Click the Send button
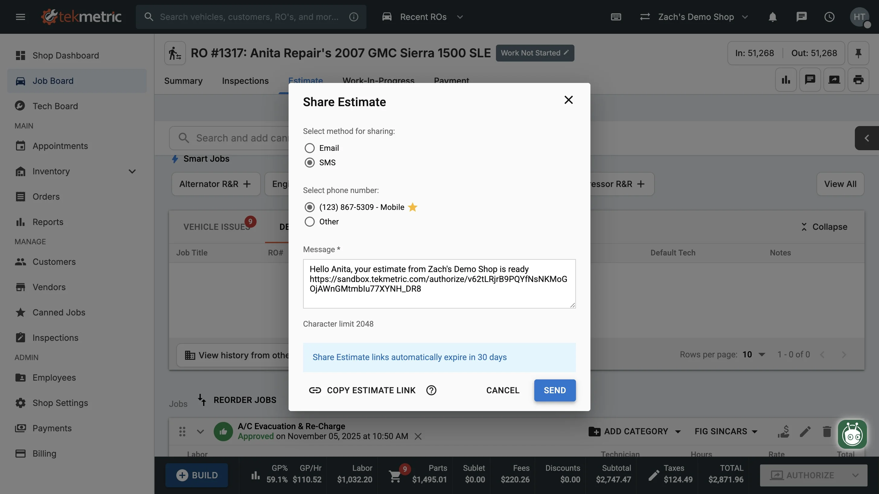This screenshot has height=494, width=879. [x=555, y=390]
